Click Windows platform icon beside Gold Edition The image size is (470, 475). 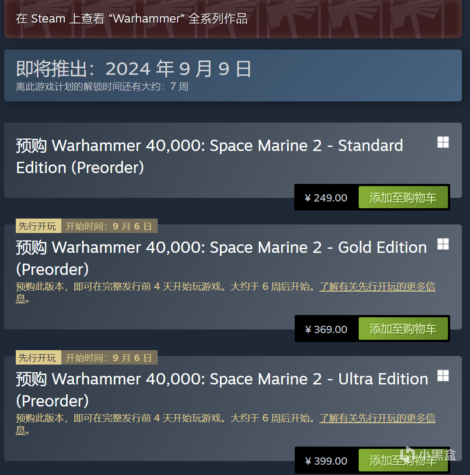point(443,244)
